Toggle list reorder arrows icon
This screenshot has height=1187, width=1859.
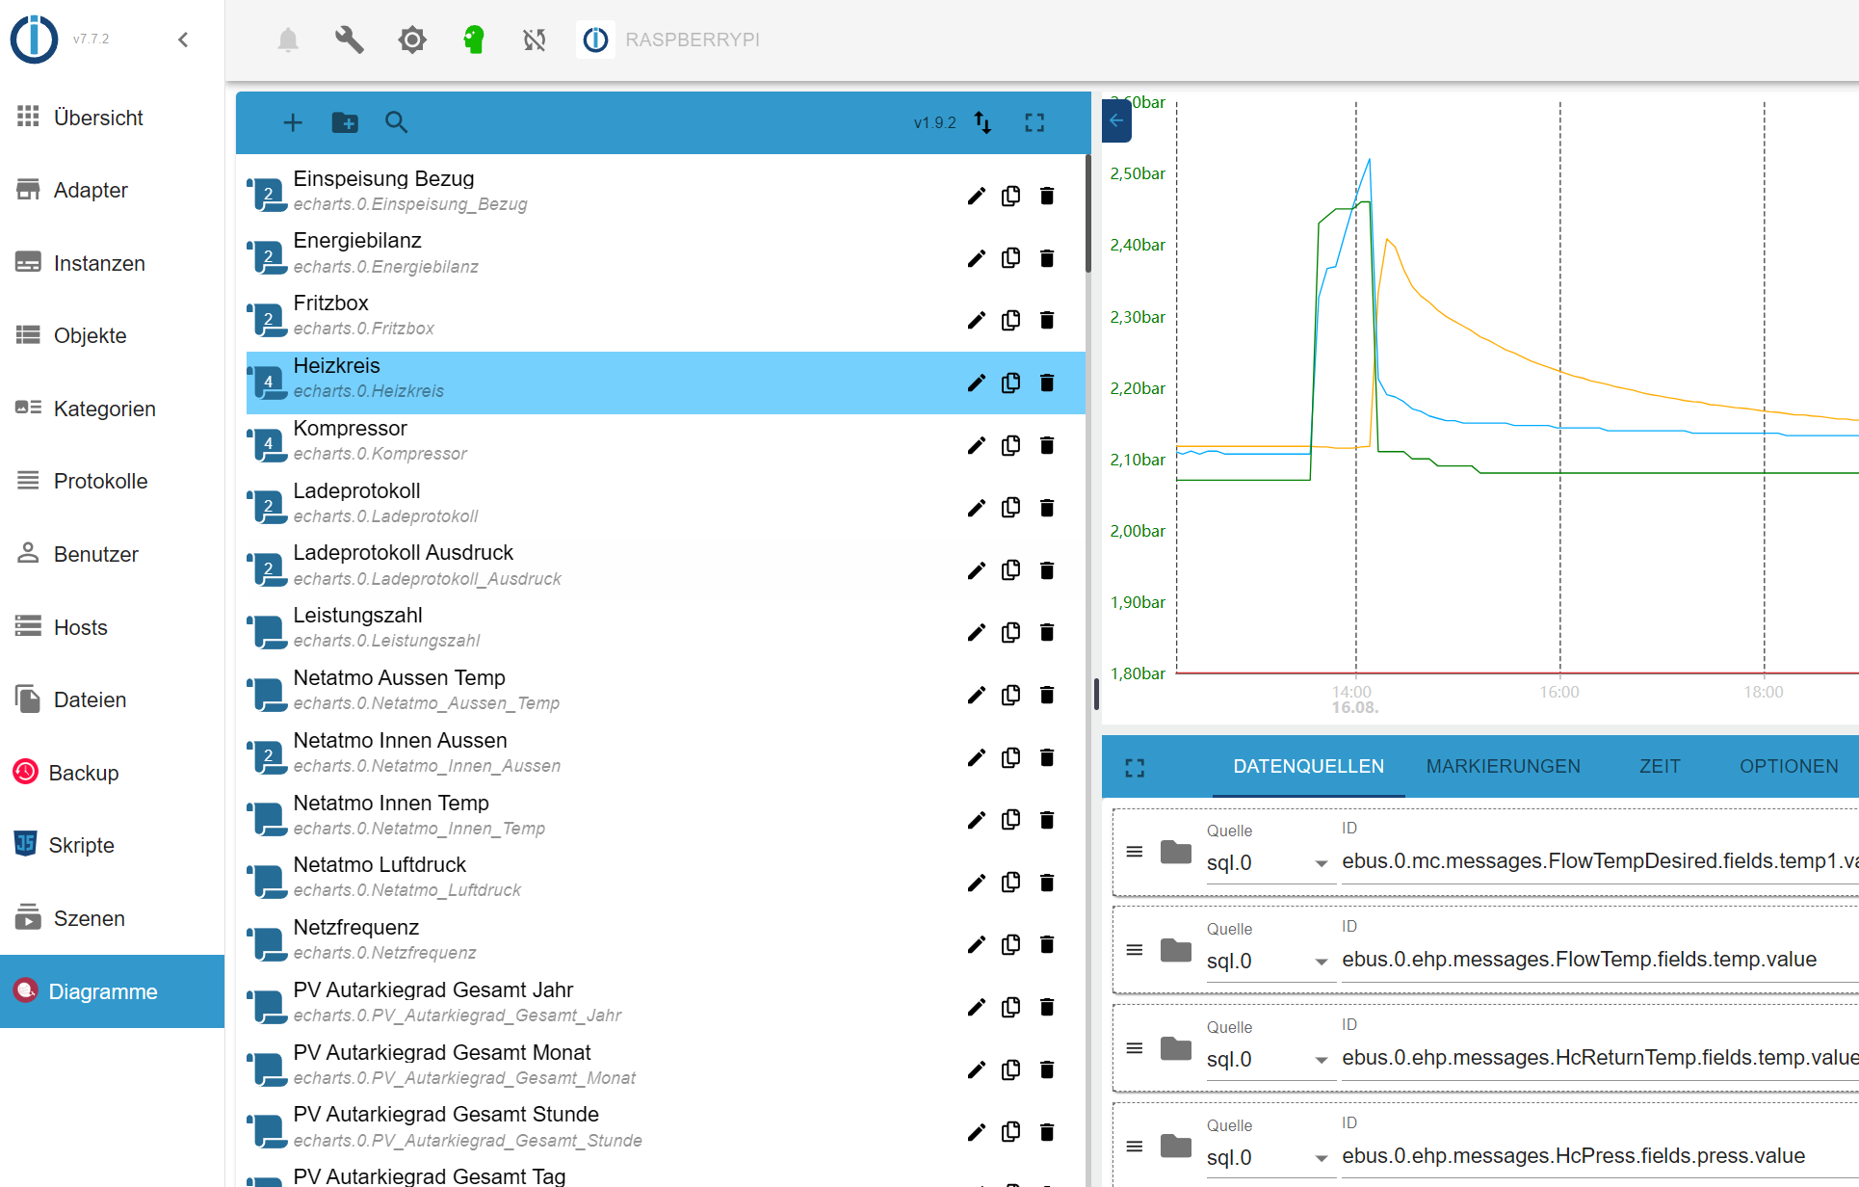tap(982, 122)
